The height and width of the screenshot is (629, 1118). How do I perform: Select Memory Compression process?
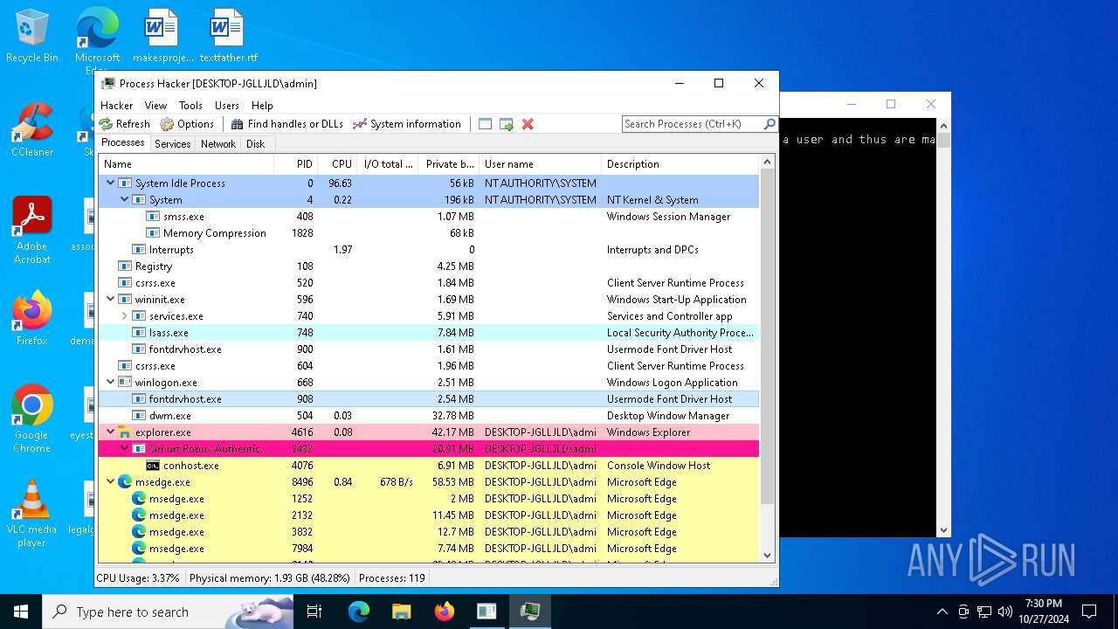[429, 233]
